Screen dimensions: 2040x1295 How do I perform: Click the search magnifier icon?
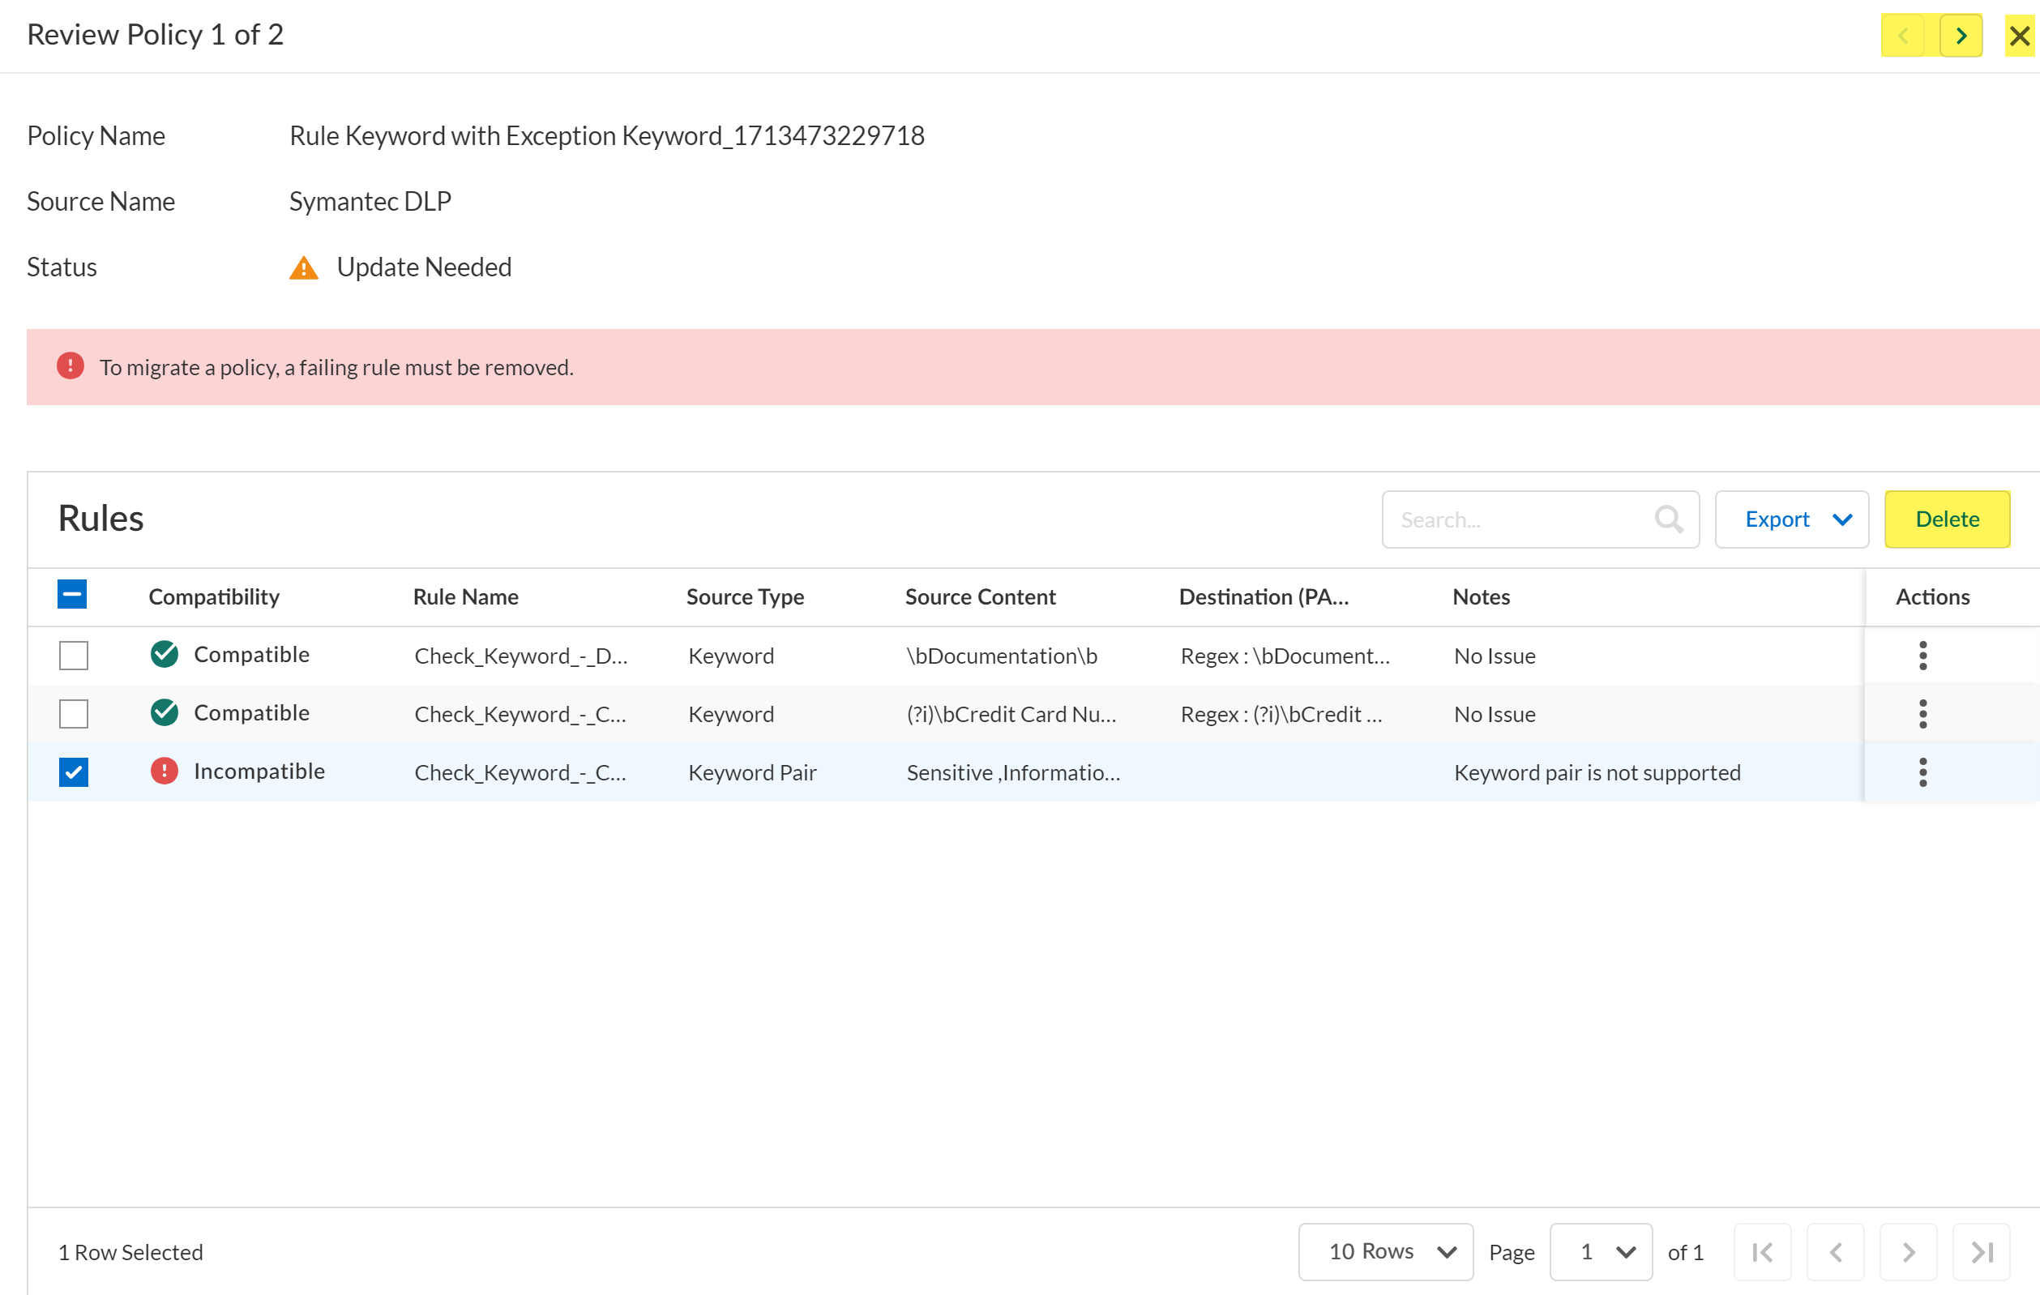[x=1668, y=519]
